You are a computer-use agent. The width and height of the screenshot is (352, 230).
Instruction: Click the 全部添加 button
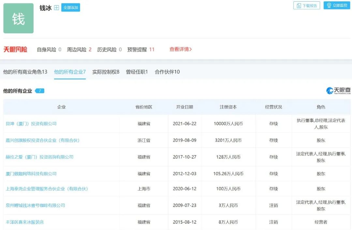tap(70, 7)
